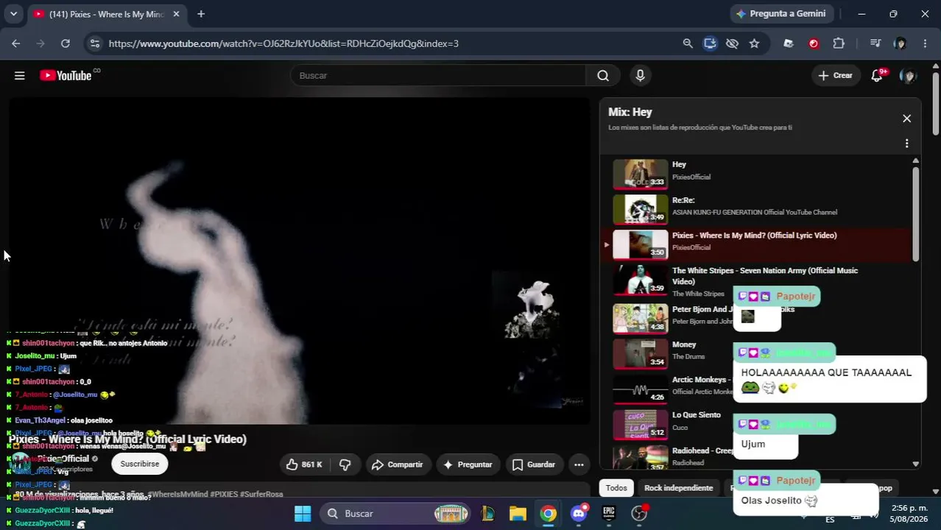Click the magnifier search button
This screenshot has height=530, width=941.
pyautogui.click(x=603, y=75)
